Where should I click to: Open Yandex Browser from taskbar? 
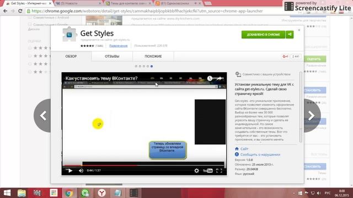(101, 193)
